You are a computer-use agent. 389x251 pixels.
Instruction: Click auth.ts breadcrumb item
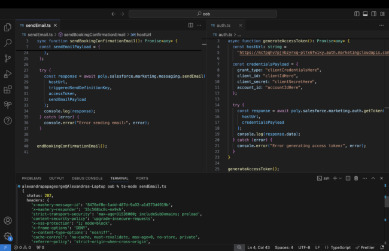coord(223,35)
